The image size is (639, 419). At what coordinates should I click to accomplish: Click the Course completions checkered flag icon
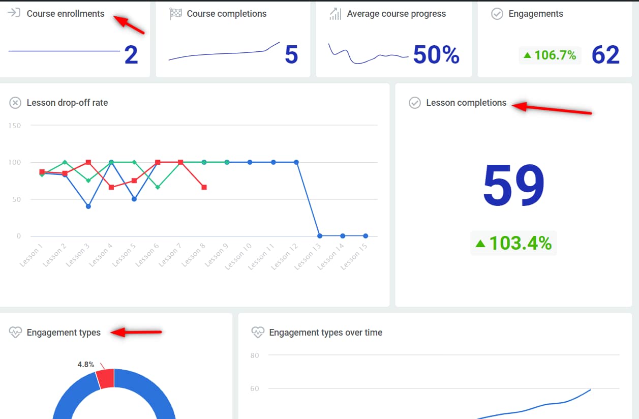pos(175,14)
